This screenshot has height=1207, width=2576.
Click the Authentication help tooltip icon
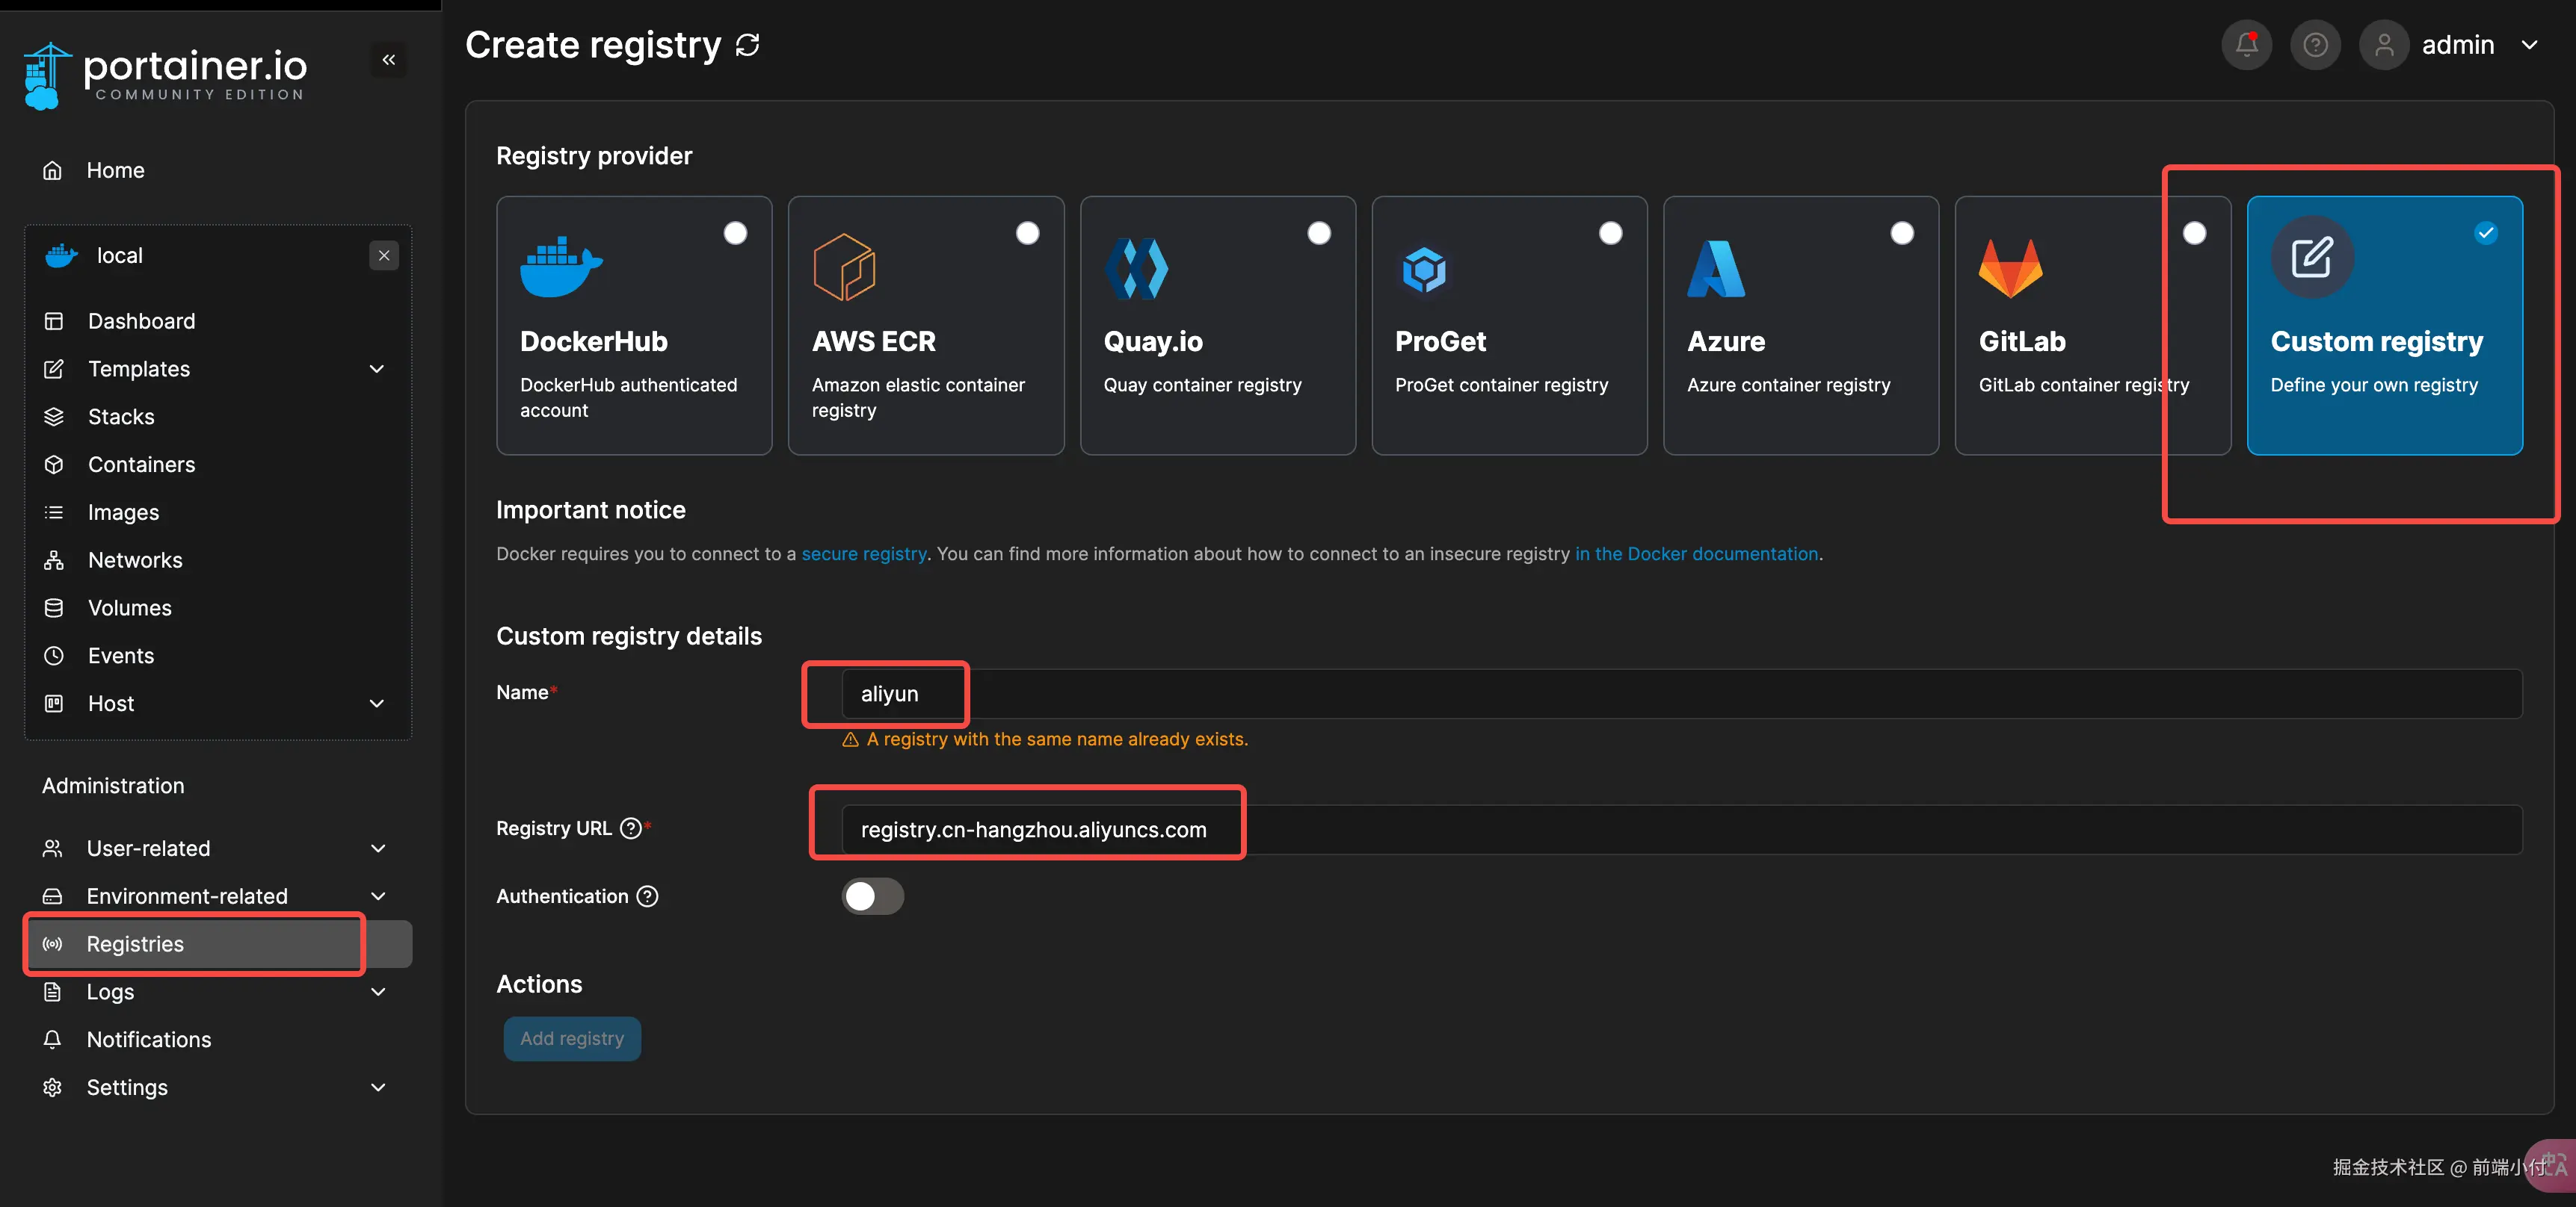tap(647, 896)
